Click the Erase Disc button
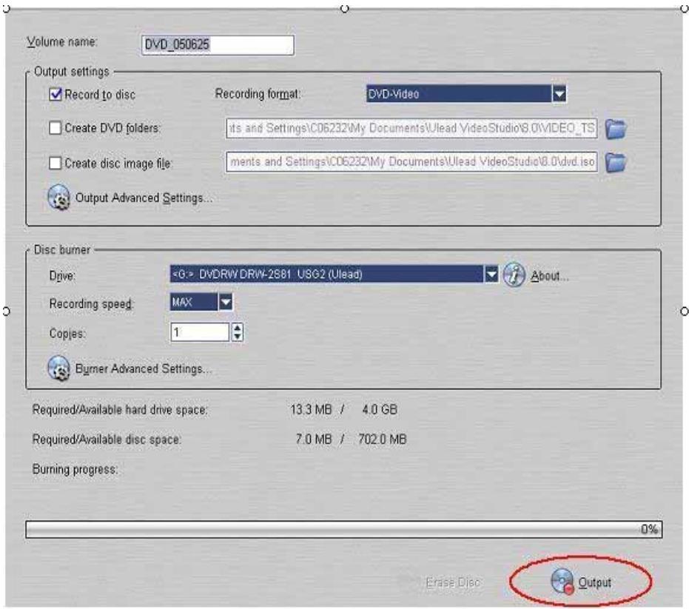 click(x=453, y=582)
